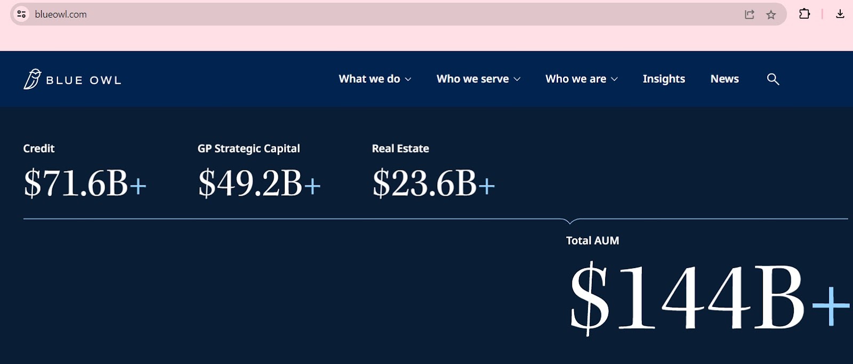Click the Credit $71.6B+ figure
Viewport: 853px width, 364px height.
[85, 183]
